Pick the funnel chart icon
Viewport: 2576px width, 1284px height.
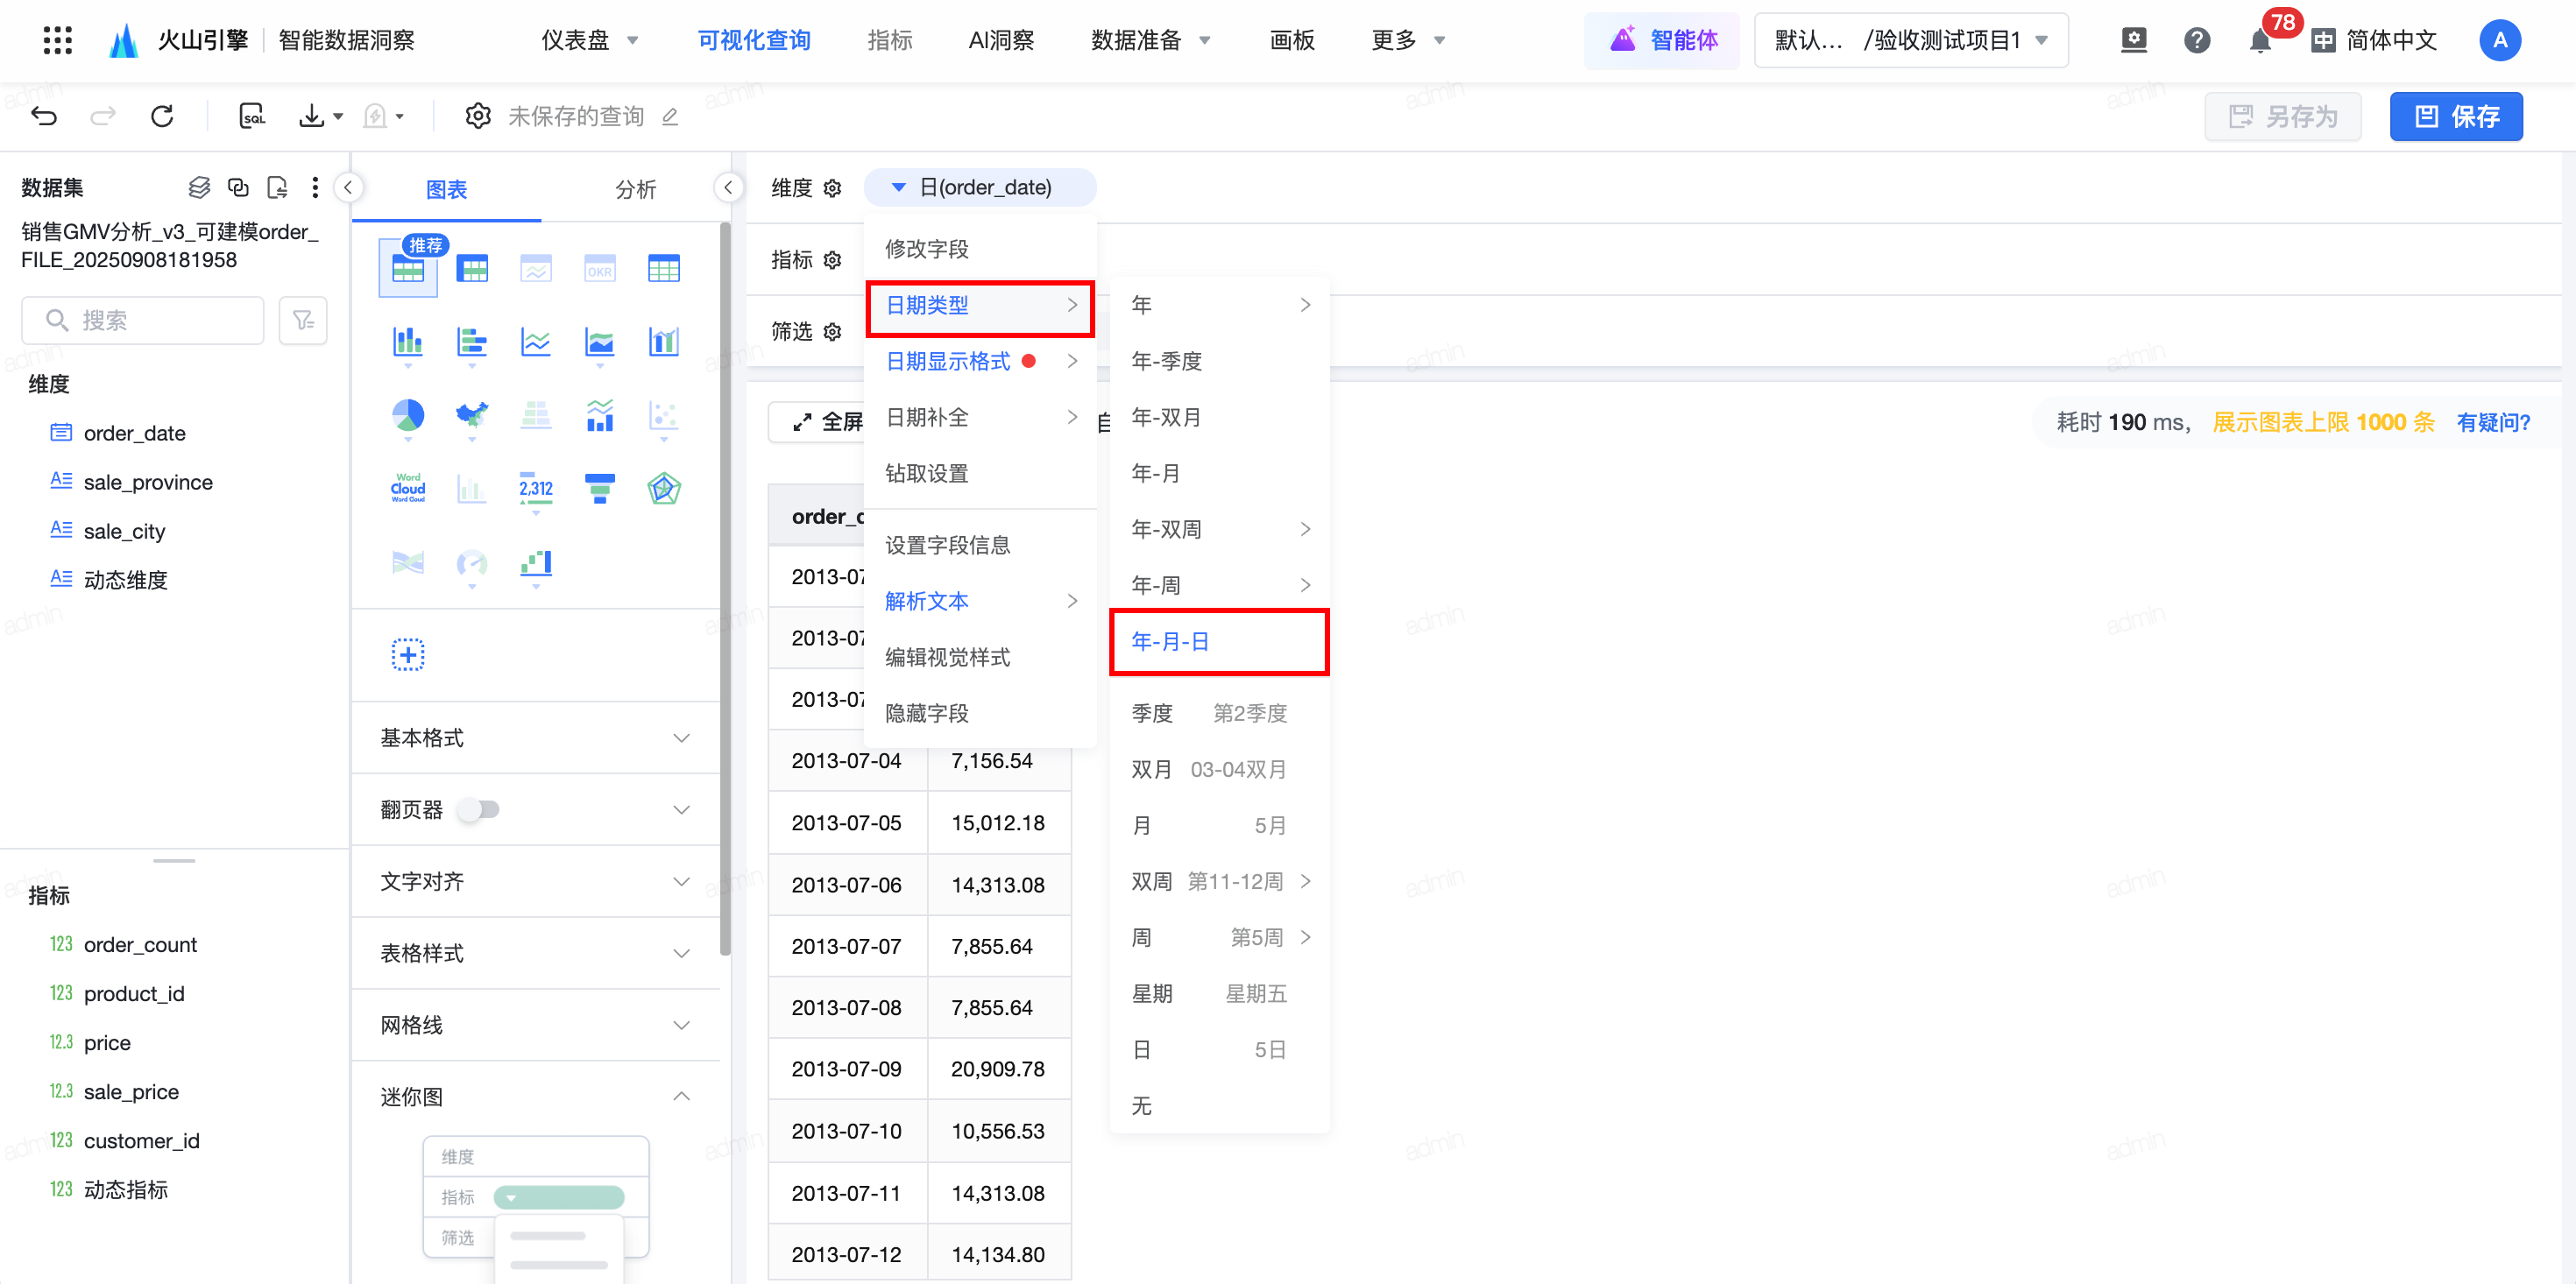[599, 488]
